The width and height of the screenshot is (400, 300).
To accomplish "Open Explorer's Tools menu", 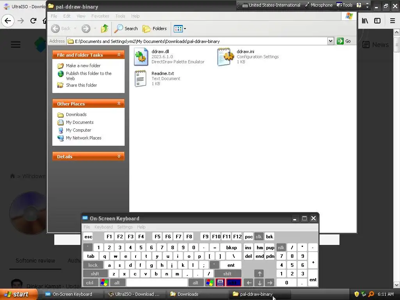I will tap(120, 16).
